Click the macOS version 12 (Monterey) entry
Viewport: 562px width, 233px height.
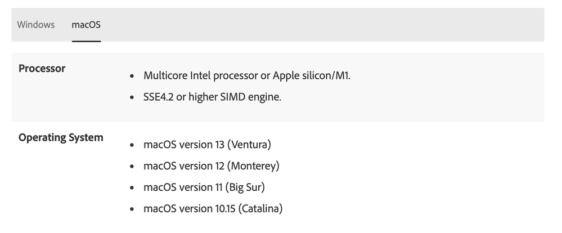click(x=211, y=166)
